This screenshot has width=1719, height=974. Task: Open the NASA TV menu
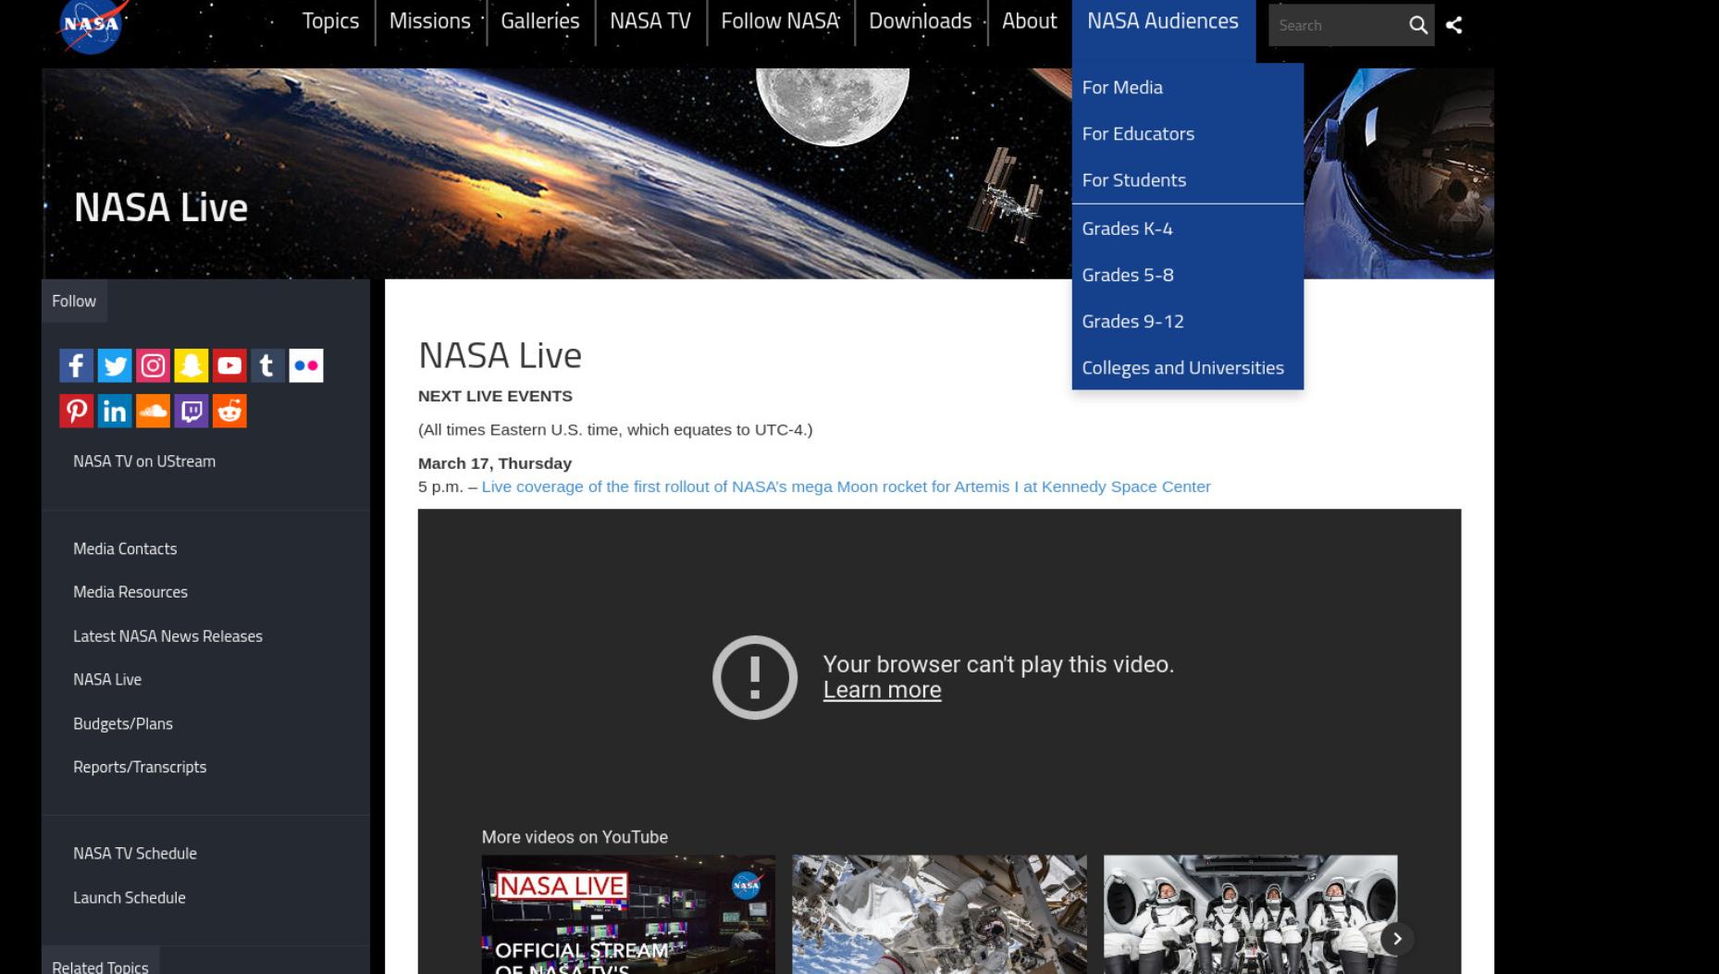pyautogui.click(x=650, y=21)
